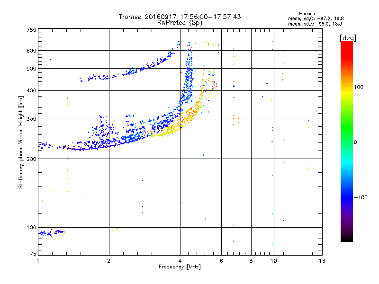Click the 'RwPretec (8p)' subtitle
This screenshot has width=379, height=284.
point(180,23)
